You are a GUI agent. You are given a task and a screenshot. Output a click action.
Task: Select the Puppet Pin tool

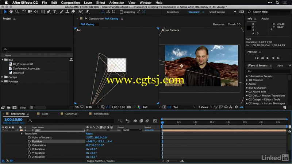coord(87,12)
